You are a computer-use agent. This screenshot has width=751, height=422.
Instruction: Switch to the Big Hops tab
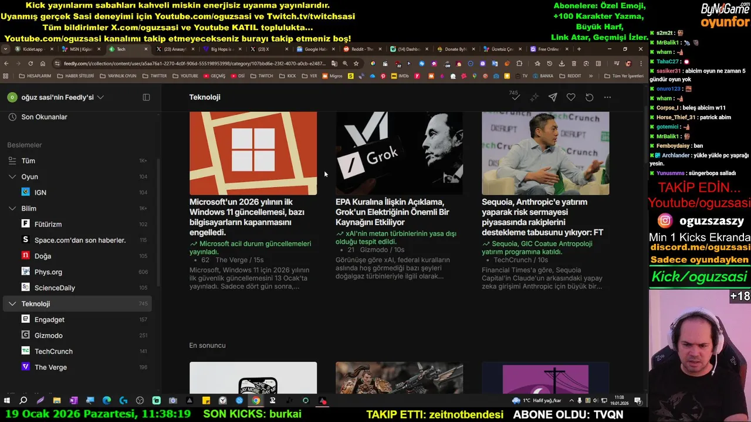click(x=221, y=49)
